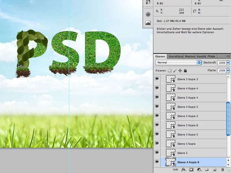
Task: Select the Ebene 5 Kopie layer name
Action: click(x=186, y=144)
